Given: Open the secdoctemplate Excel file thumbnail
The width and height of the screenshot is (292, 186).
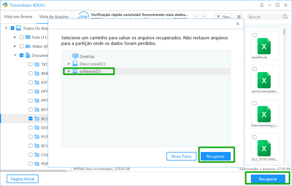Looking at the screenshot, I should 264,80.
